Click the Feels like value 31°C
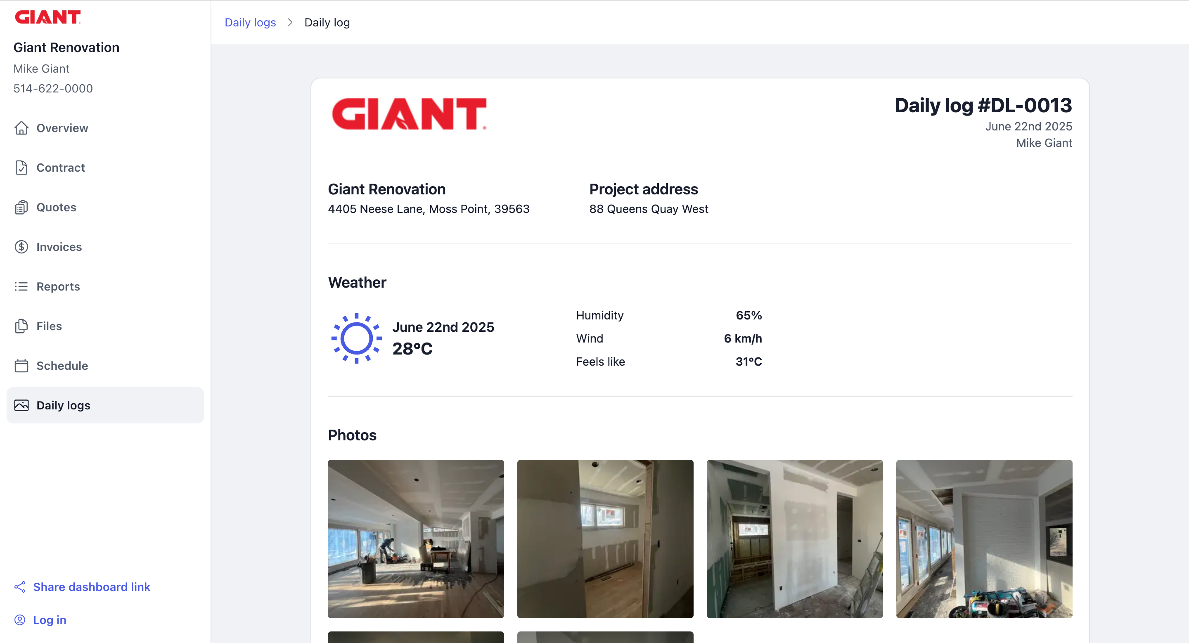 coord(748,362)
